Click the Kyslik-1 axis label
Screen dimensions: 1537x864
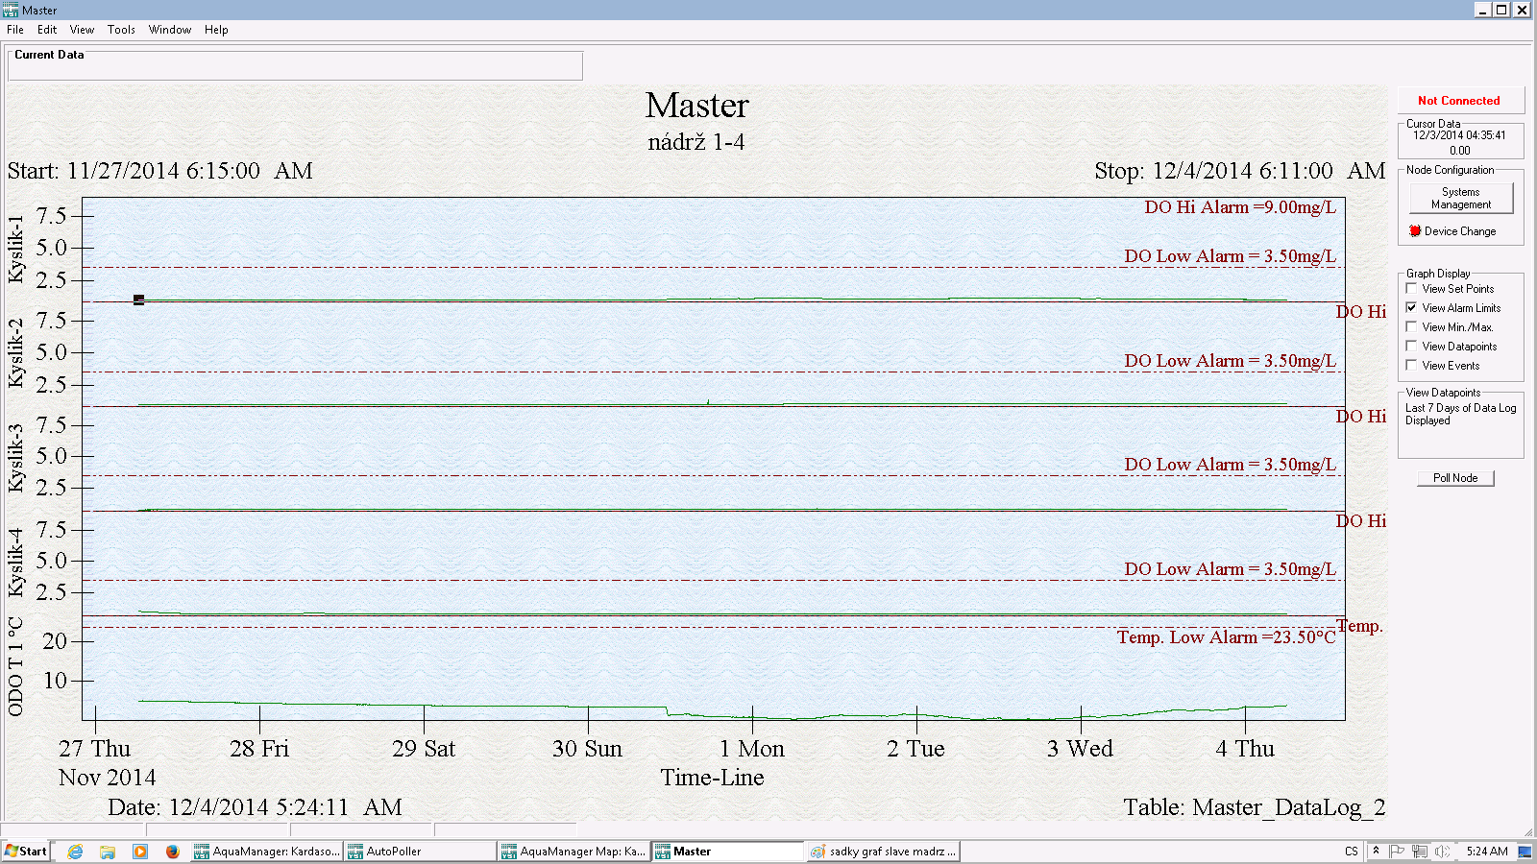(x=15, y=249)
